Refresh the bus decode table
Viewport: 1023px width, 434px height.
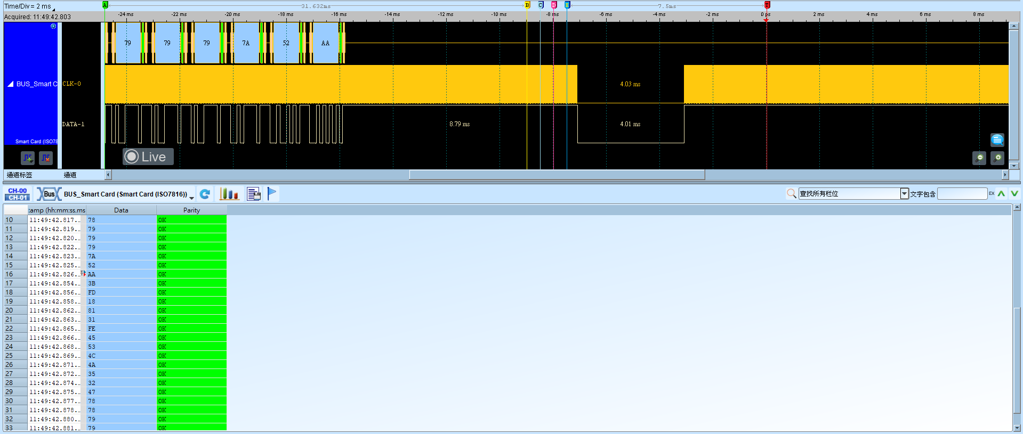click(x=205, y=194)
